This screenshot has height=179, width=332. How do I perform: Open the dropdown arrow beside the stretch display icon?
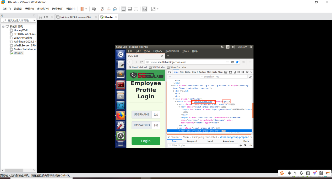click(157, 9)
